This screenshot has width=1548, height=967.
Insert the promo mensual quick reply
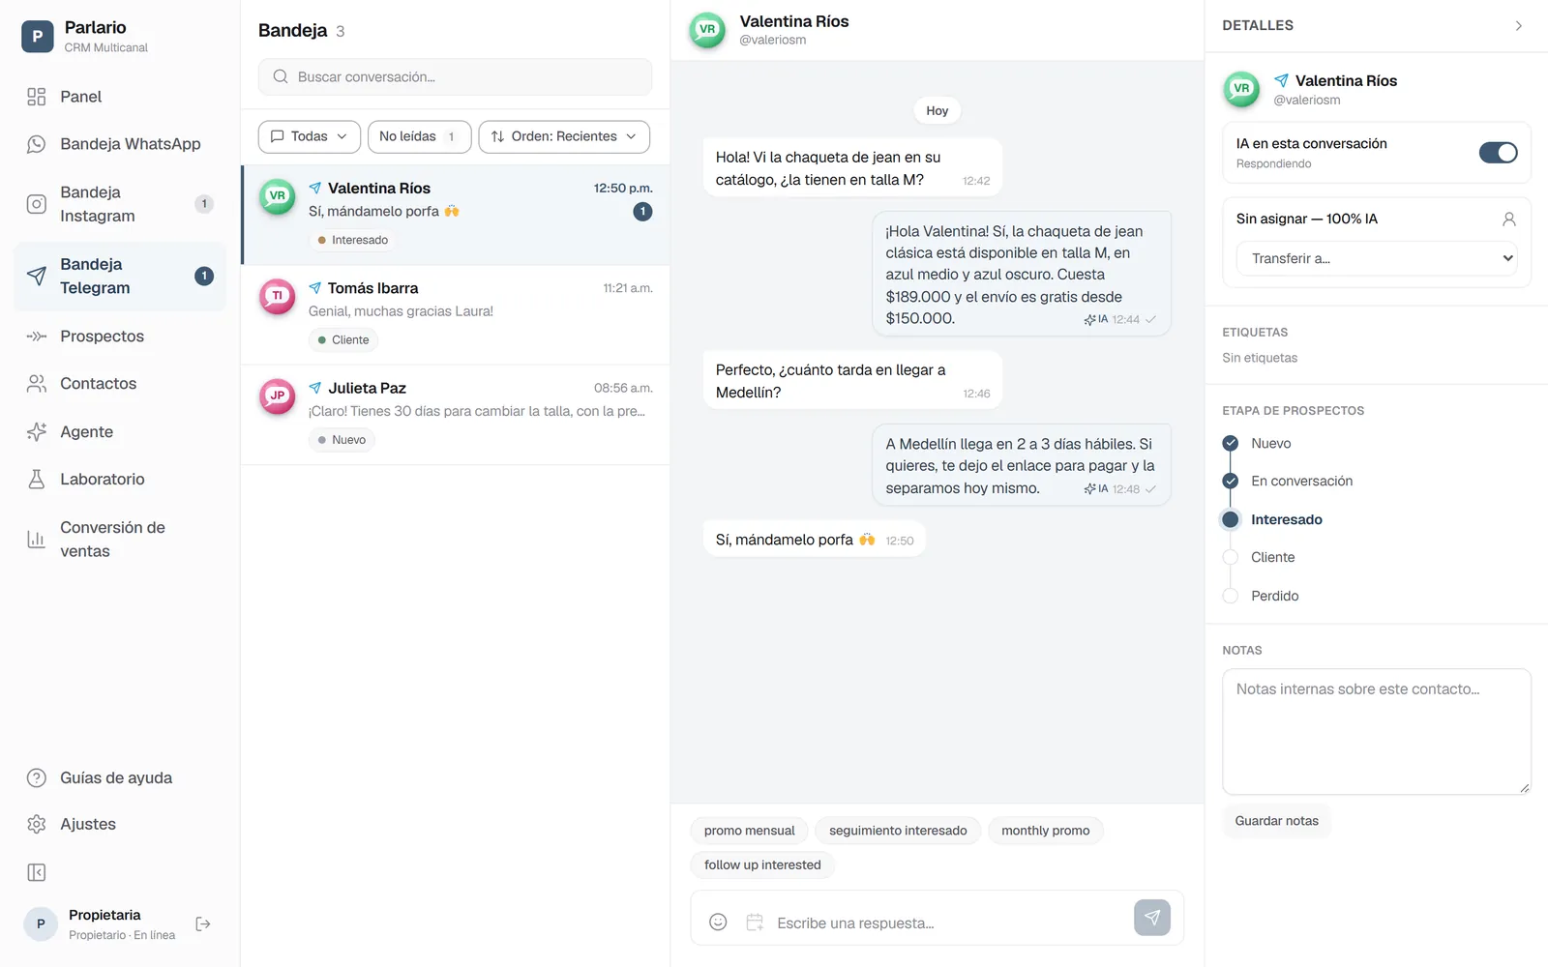pos(749,831)
